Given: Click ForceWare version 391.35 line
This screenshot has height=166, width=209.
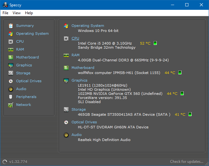Looking at the screenshot, I should tap(102, 98).
